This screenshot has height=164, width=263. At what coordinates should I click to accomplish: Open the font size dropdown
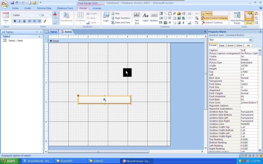pyautogui.click(x=50, y=15)
